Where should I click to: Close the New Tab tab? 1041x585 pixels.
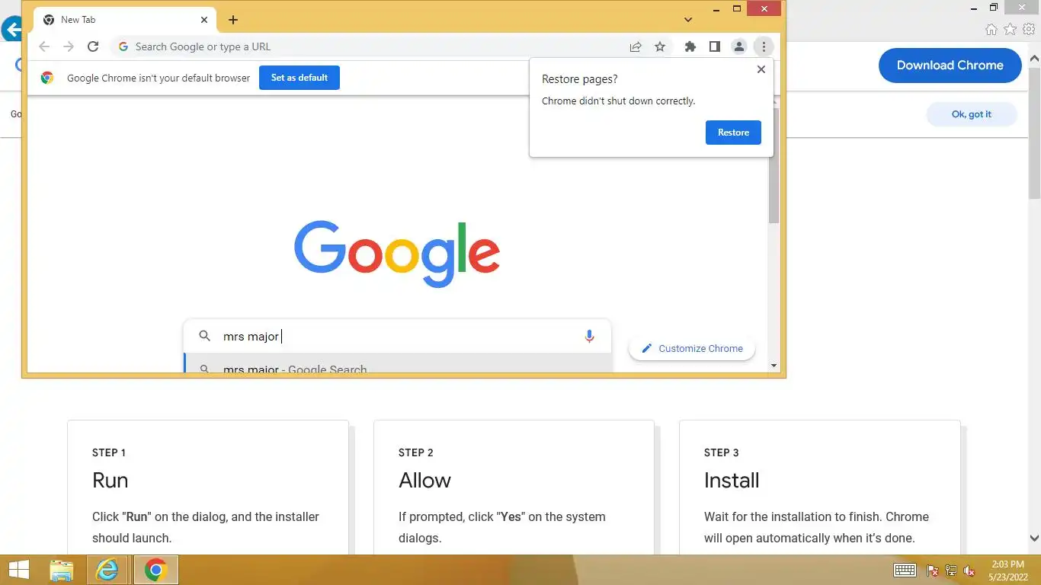(204, 20)
